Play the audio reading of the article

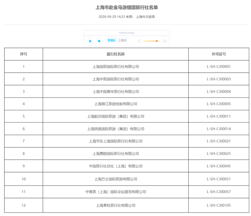(x=90, y=41)
